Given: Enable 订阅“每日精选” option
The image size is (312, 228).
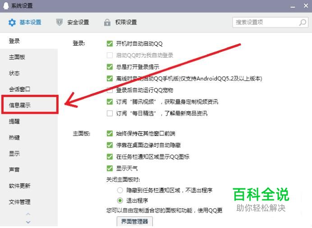Looking at the screenshot, I should (110, 113).
